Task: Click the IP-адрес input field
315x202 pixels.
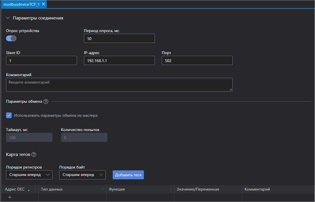Action: [119, 60]
